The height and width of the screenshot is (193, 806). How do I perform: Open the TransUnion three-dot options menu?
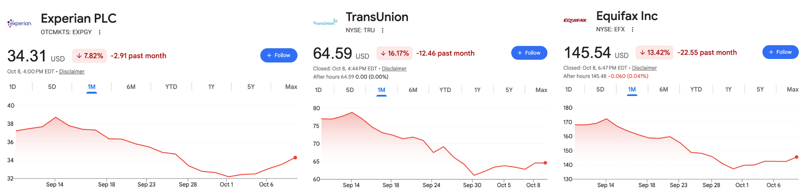point(383,30)
